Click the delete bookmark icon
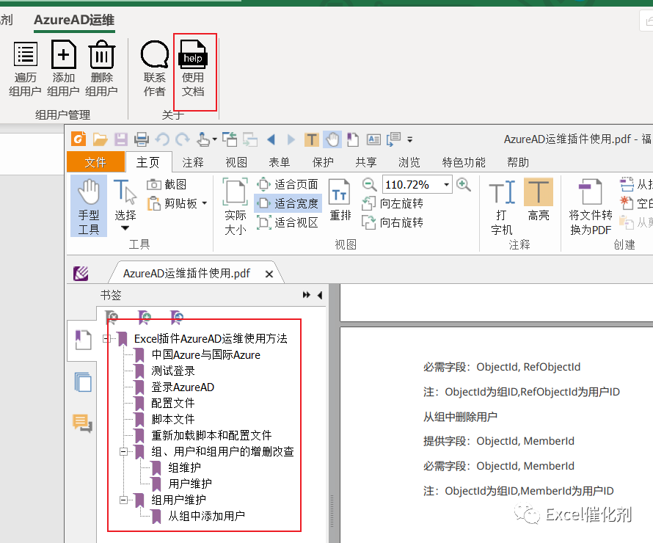 pyautogui.click(x=112, y=317)
